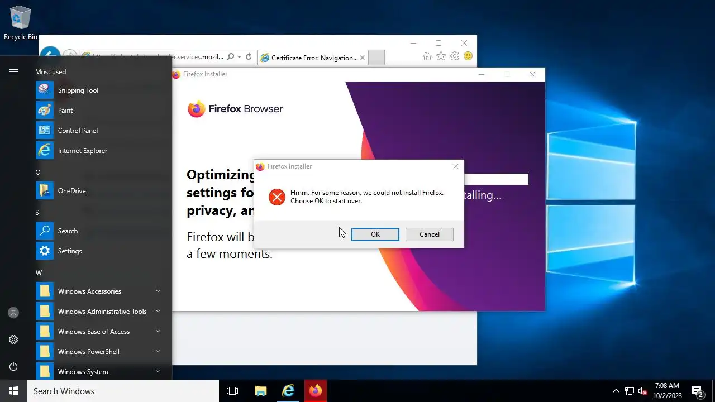Click the Firefox Browser logo

point(235,109)
